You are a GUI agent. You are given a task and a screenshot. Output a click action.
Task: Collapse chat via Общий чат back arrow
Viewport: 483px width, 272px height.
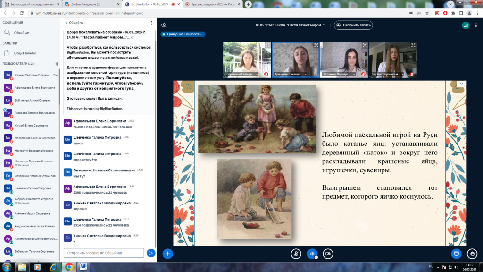(x=75, y=23)
